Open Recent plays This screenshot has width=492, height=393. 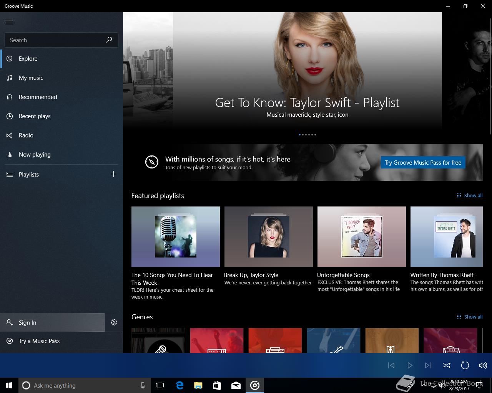coord(61,116)
